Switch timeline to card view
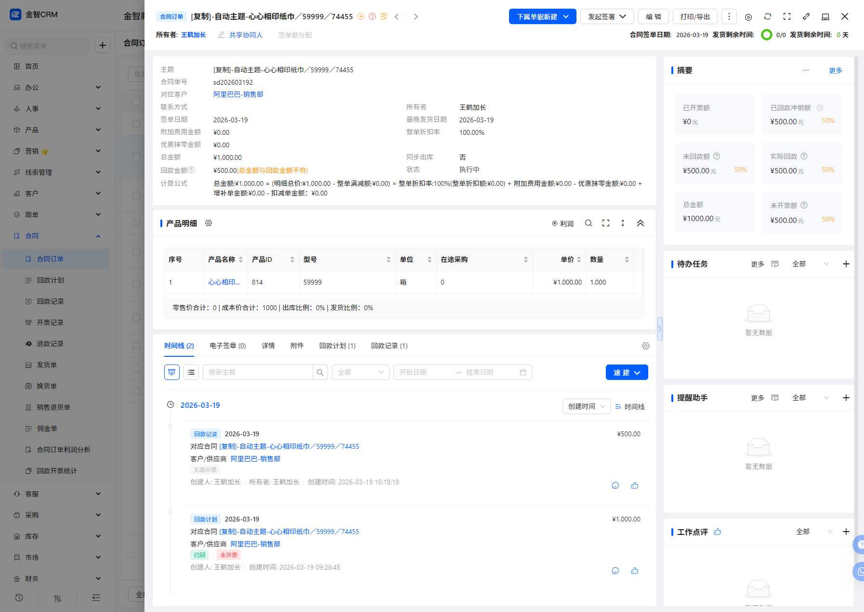Image resolution: width=864 pixels, height=612 pixels. pyautogui.click(x=172, y=372)
